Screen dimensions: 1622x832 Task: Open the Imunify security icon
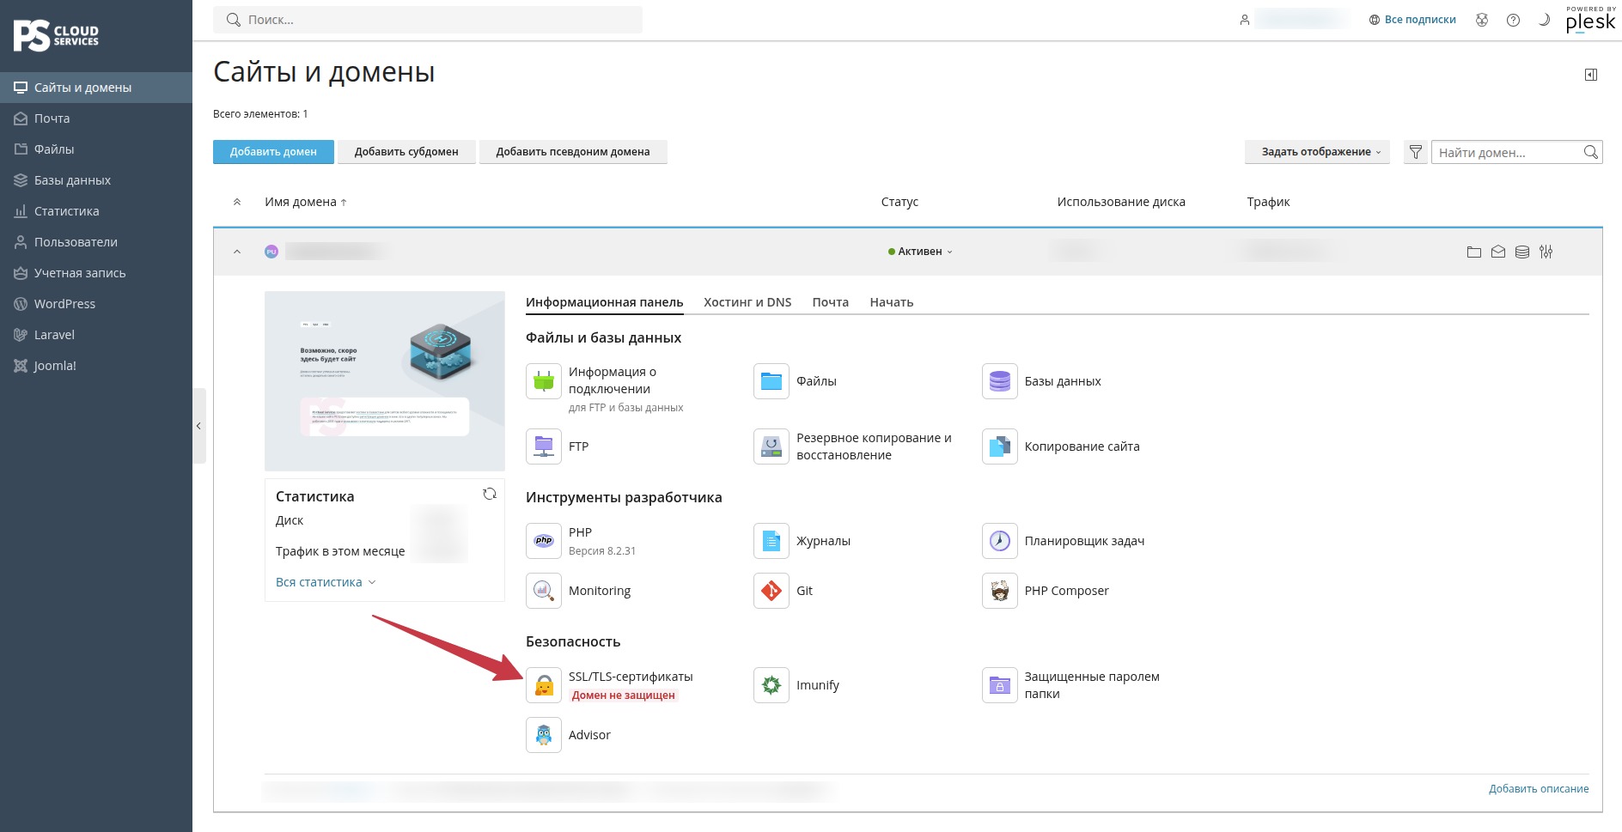pyautogui.click(x=771, y=685)
